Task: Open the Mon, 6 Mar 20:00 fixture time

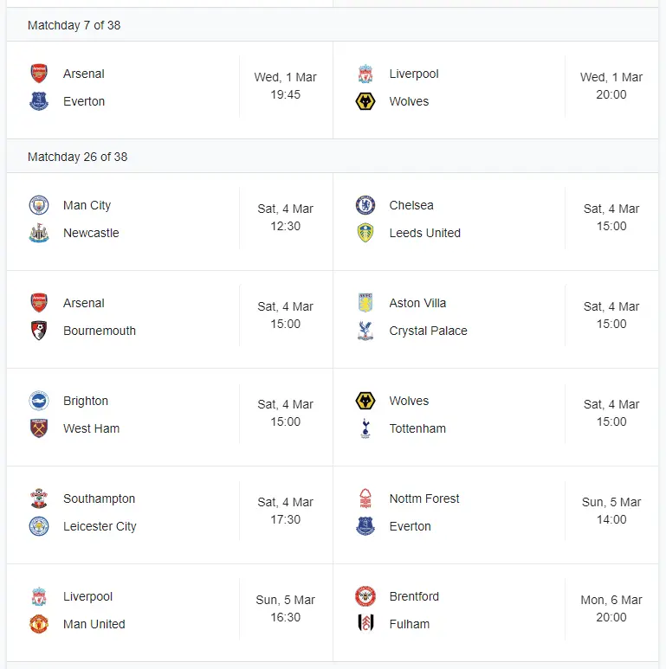Action: coord(611,608)
